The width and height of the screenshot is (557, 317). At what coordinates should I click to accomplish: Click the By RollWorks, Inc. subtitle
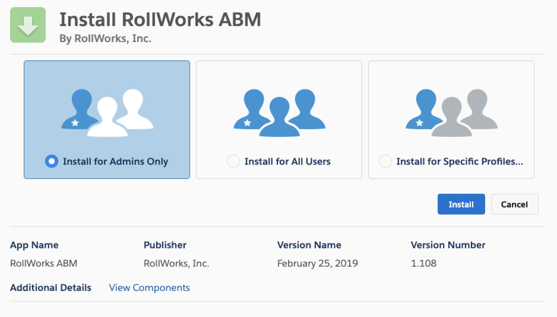[106, 39]
